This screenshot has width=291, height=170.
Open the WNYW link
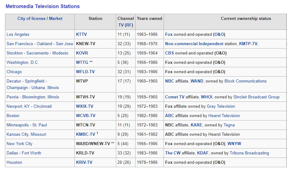tap(234, 144)
